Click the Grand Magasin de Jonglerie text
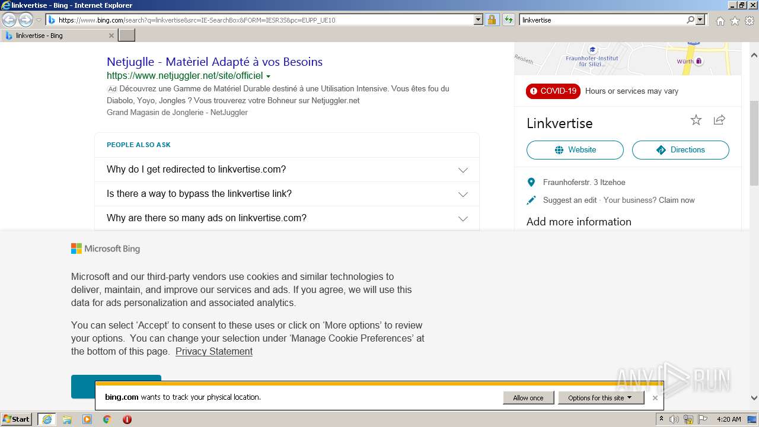The height and width of the screenshot is (427, 759). coord(177,113)
